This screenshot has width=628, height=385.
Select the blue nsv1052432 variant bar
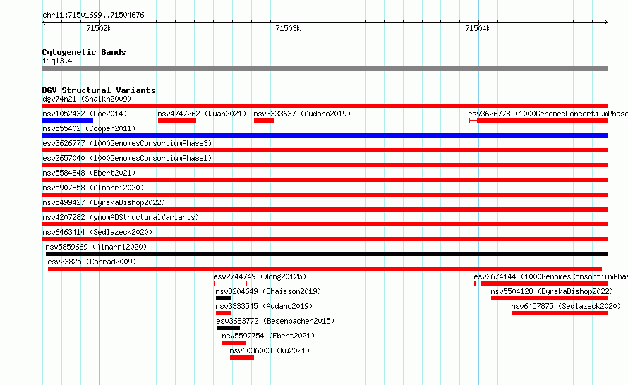coord(67,121)
